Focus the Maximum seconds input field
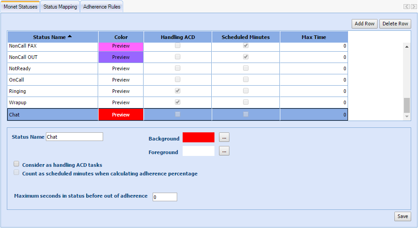Screen dimensions: 418x228 (164, 197)
